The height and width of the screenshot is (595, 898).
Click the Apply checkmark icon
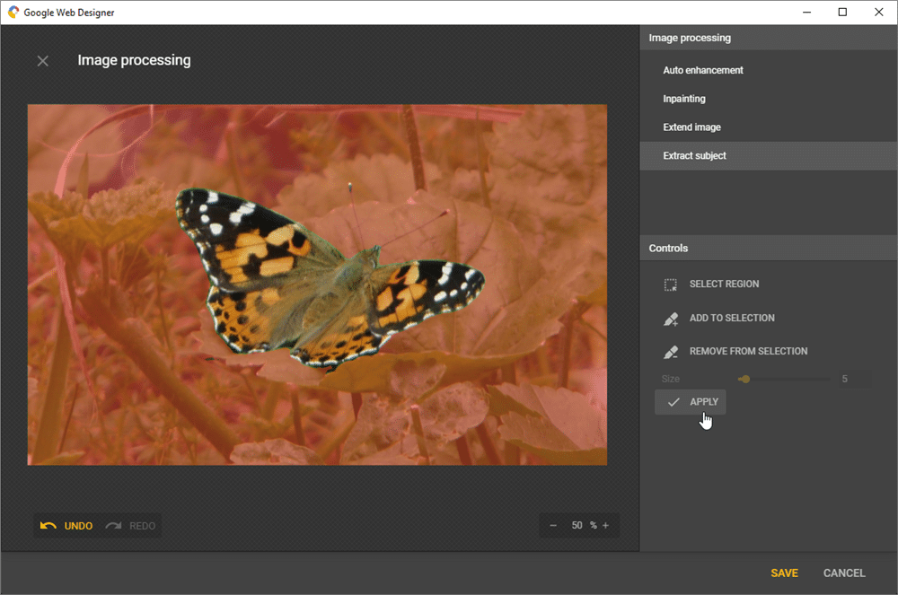point(673,402)
